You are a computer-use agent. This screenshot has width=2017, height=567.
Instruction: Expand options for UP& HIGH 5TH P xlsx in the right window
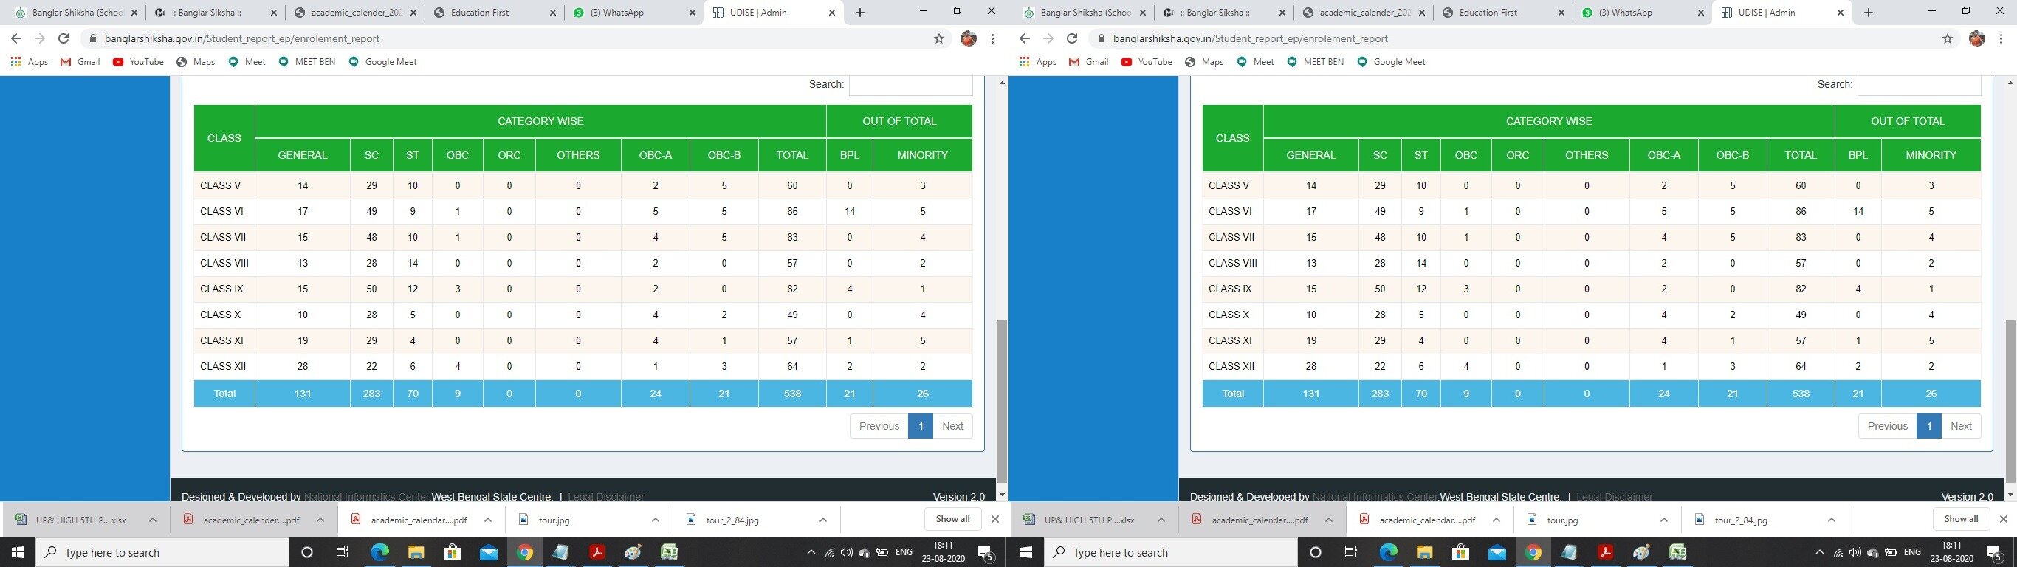[x=1161, y=519]
